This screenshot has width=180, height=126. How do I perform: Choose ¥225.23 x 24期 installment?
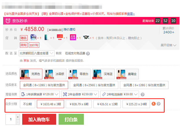coord(136,104)
